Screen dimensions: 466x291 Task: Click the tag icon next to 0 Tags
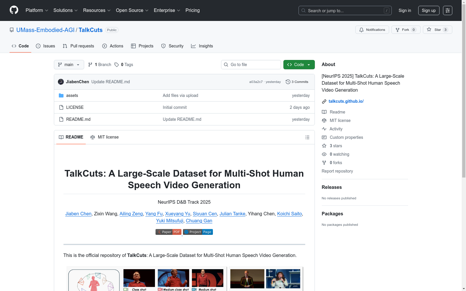click(116, 65)
